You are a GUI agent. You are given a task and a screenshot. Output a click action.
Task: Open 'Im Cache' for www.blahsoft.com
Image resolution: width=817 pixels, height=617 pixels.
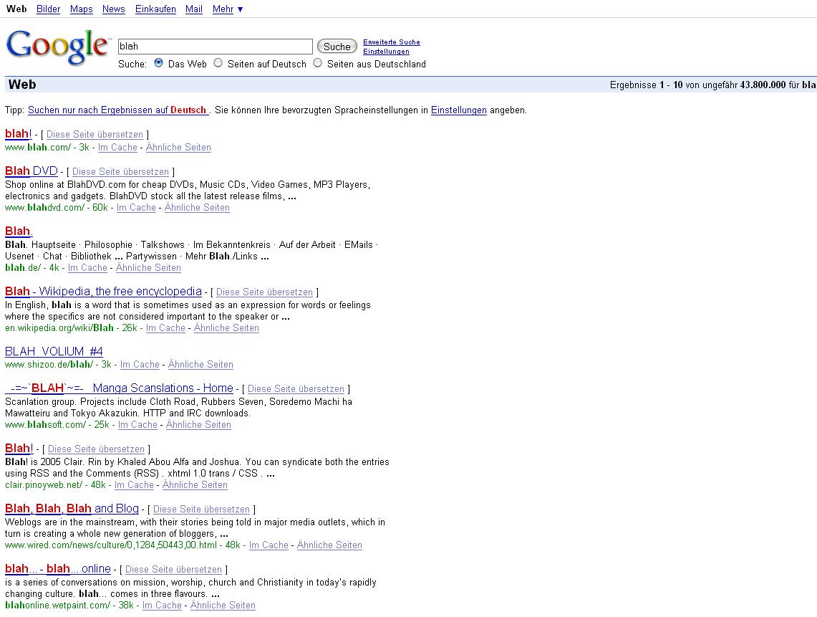coord(137,424)
